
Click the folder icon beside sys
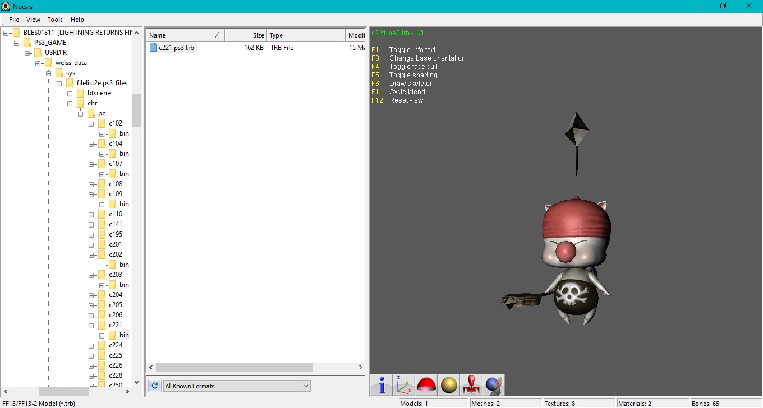(x=59, y=73)
